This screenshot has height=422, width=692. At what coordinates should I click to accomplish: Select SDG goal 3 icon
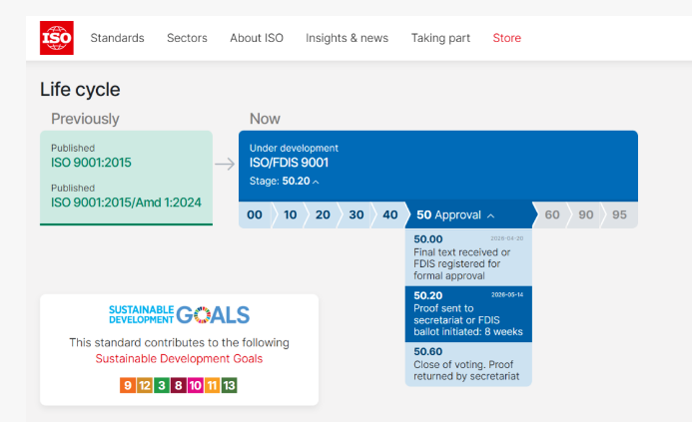(x=162, y=385)
